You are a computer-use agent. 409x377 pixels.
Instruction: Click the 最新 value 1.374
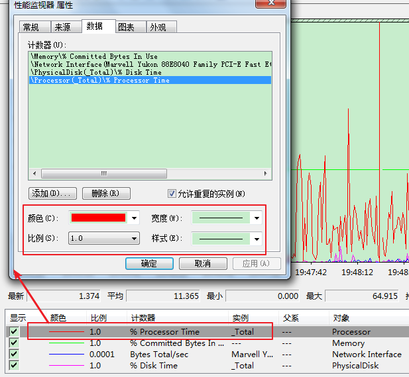(x=64, y=296)
